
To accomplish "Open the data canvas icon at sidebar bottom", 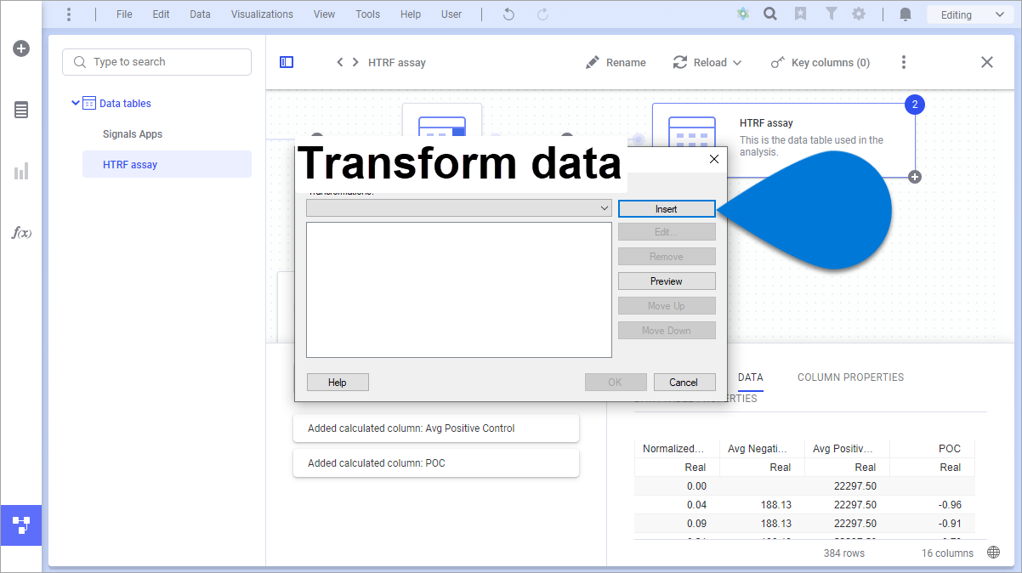I will 21,525.
